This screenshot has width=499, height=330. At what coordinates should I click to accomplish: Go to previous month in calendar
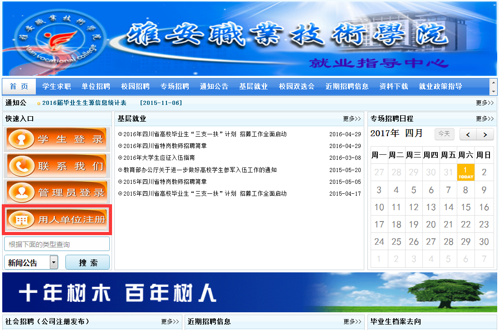click(468, 134)
